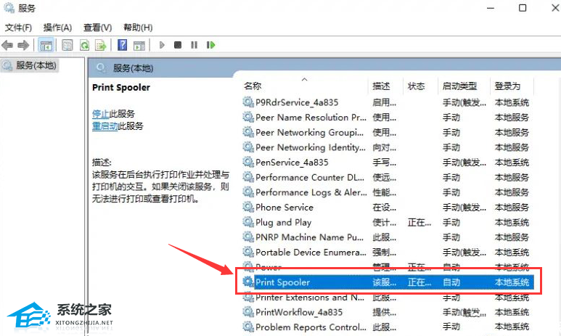The image size is (561, 336).
Task: Click the Restart Service icon
Action: click(x=210, y=45)
